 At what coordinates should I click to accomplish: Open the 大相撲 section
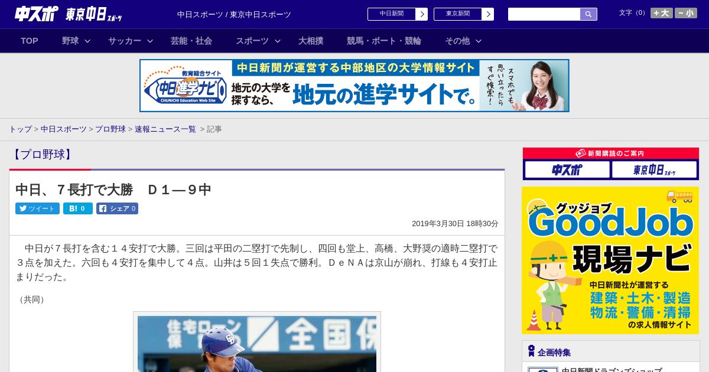[311, 41]
